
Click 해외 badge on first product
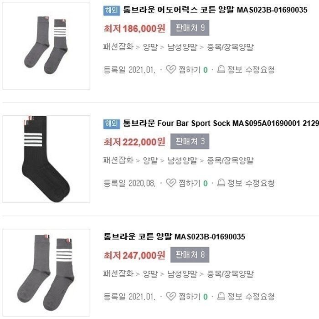[x=112, y=10]
